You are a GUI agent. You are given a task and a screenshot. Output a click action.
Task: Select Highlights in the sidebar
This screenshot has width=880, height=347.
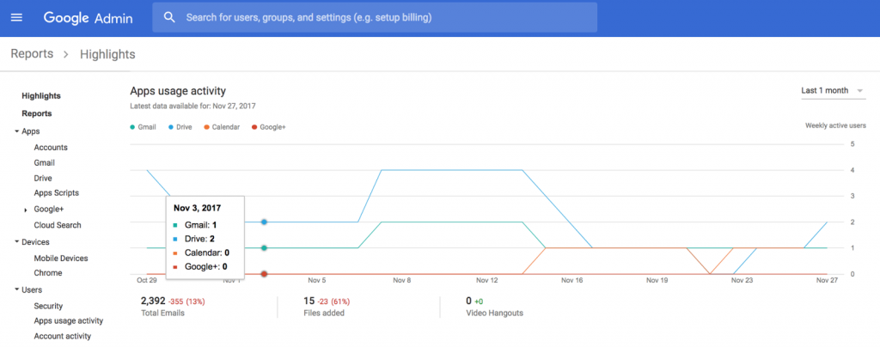(41, 96)
